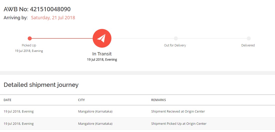Click the Delivered stage label
This screenshot has height=132, width=275.
point(248,45)
